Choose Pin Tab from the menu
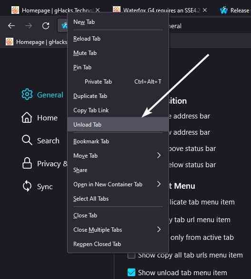 (x=118, y=67)
